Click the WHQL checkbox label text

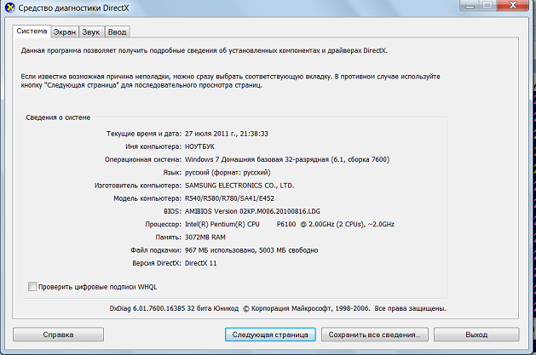tap(98, 287)
